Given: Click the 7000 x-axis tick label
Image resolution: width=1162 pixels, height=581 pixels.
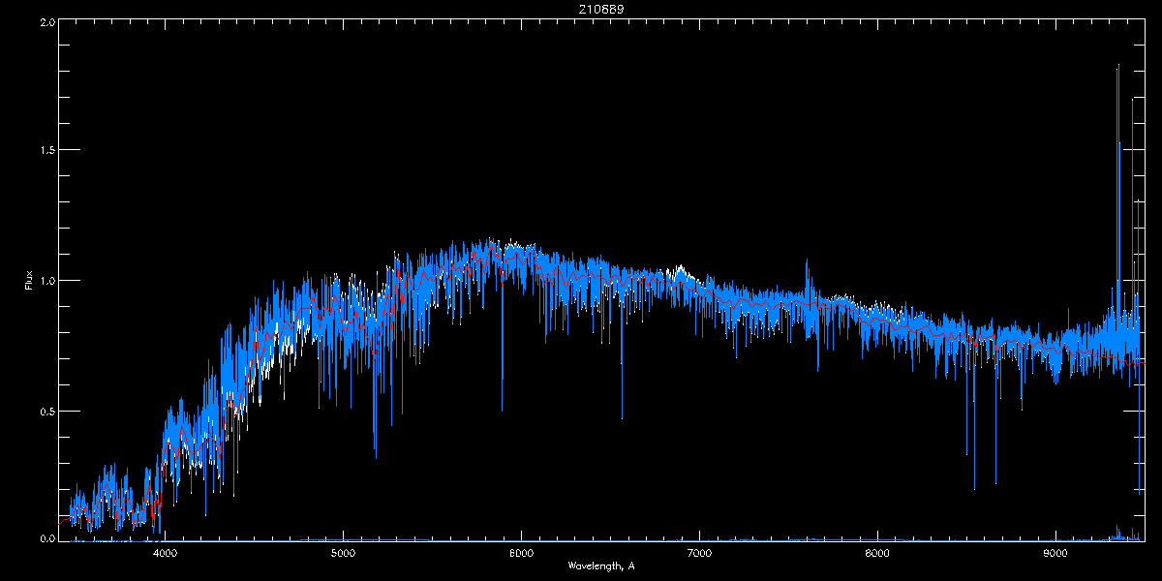Looking at the screenshot, I should pos(699,554).
